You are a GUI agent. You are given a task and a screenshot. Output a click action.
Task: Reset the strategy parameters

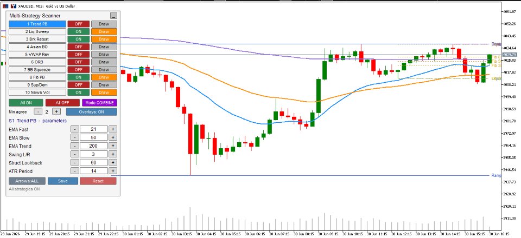pos(98,181)
